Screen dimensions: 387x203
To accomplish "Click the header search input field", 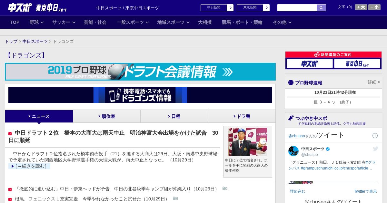I will (297, 8).
